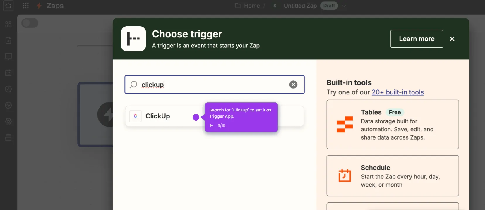
Task: Clear the clickup search text
Action: (x=293, y=85)
